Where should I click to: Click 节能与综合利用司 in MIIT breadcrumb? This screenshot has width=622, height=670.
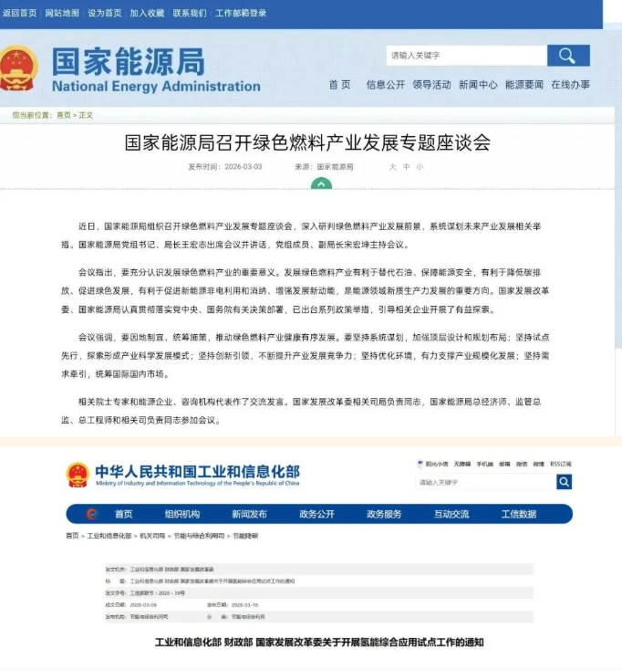pyautogui.click(x=199, y=536)
